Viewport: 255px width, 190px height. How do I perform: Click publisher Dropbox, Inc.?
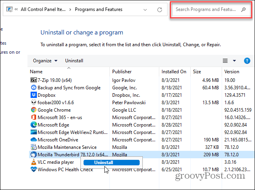pos(126,95)
